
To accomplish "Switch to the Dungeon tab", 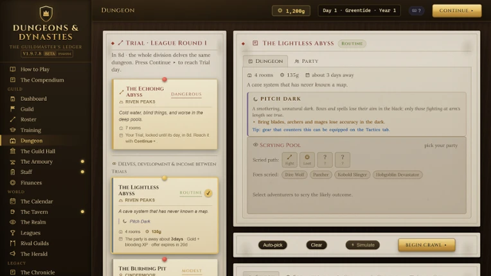I will [x=265, y=61].
